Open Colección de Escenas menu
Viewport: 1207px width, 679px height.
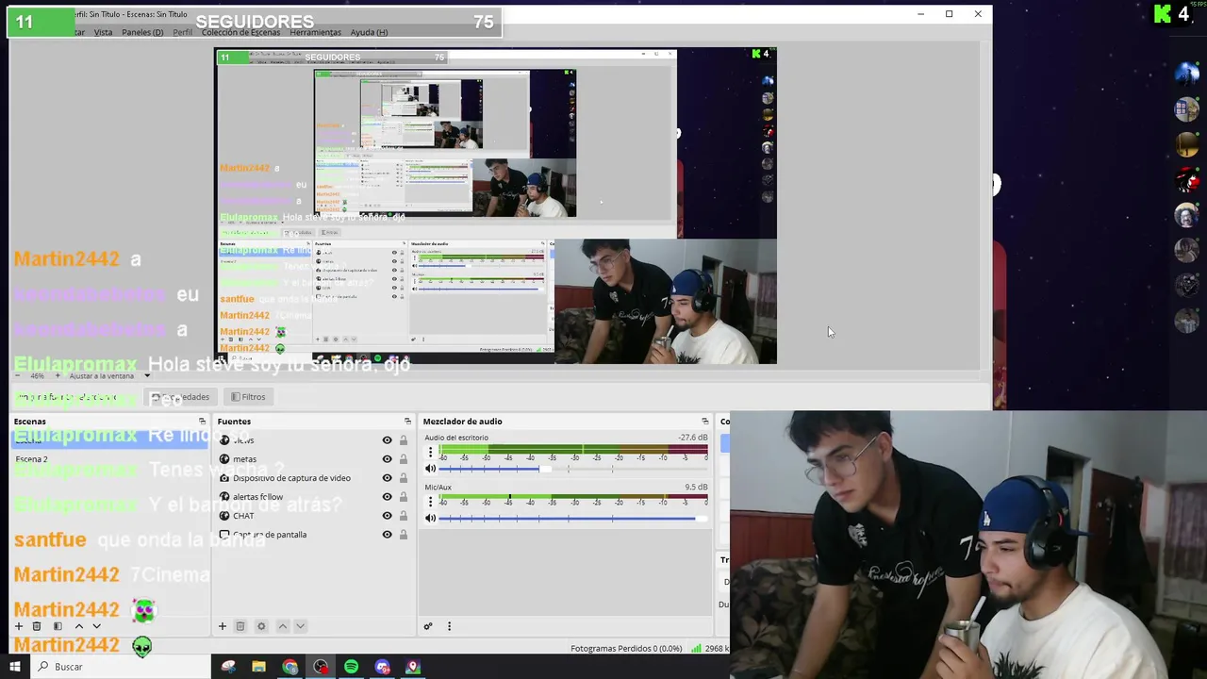click(x=240, y=32)
